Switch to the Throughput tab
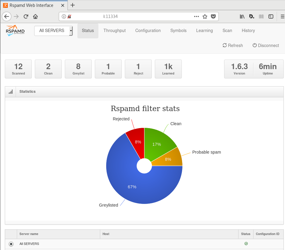This screenshot has height=250, width=285. pyautogui.click(x=114, y=31)
